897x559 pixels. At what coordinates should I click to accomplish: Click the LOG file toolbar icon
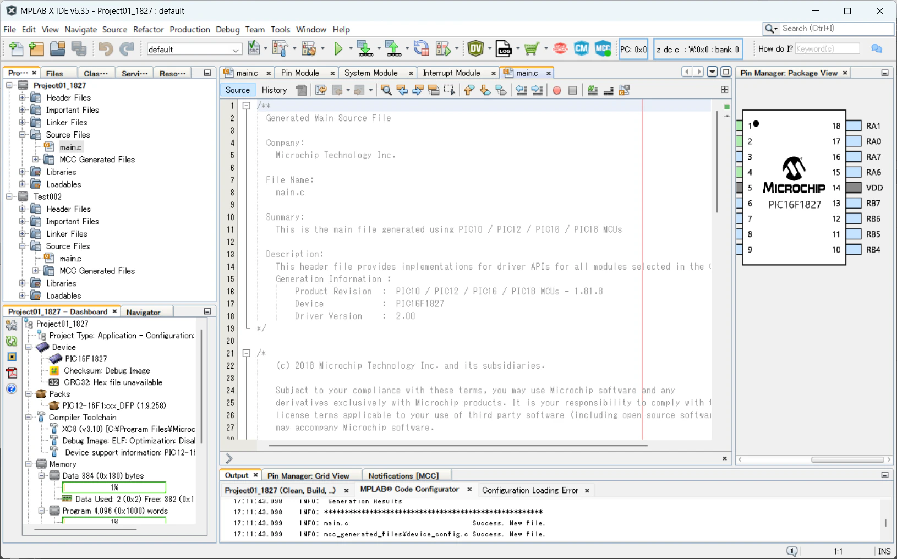(x=504, y=49)
